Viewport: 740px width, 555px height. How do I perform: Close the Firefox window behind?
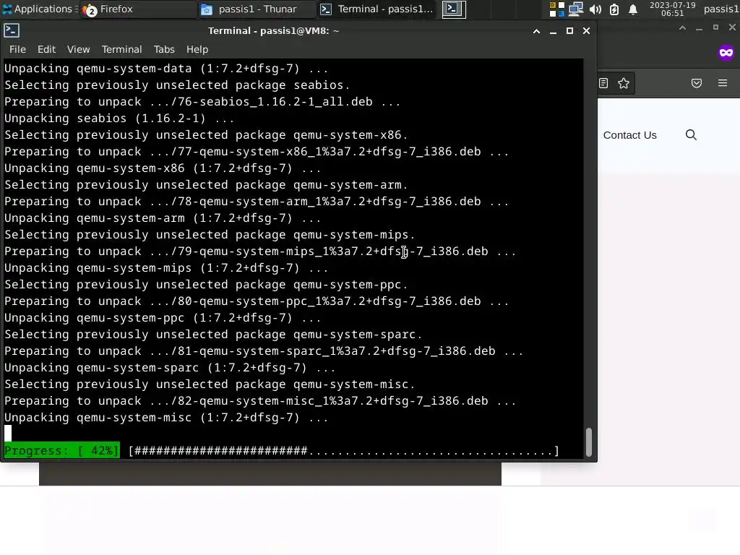coord(732,28)
